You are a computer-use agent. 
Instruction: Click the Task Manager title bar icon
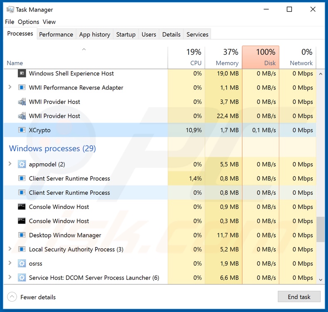pyautogui.click(x=10, y=10)
